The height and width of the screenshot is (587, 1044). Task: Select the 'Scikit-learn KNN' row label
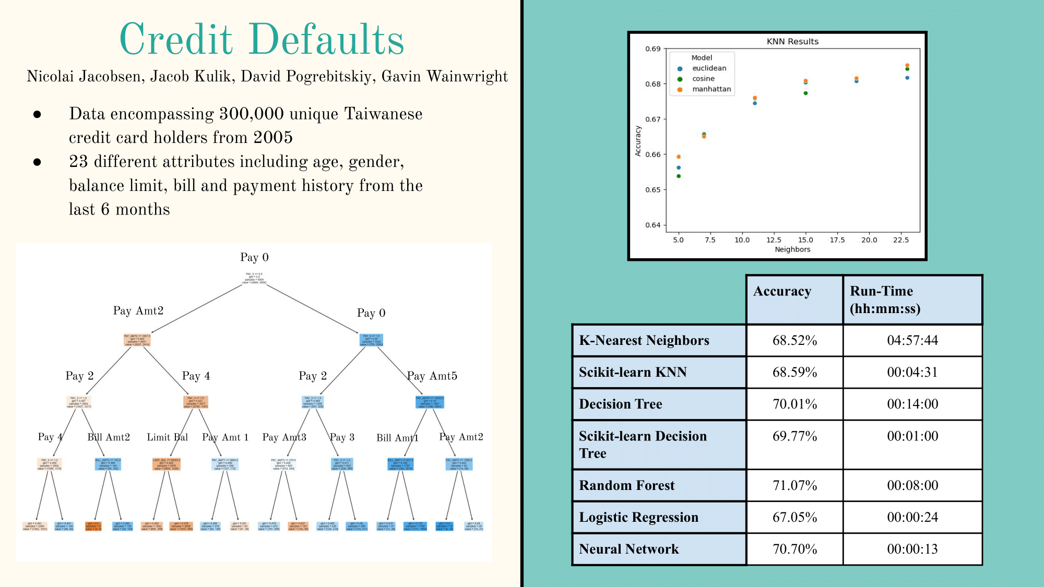click(659, 372)
